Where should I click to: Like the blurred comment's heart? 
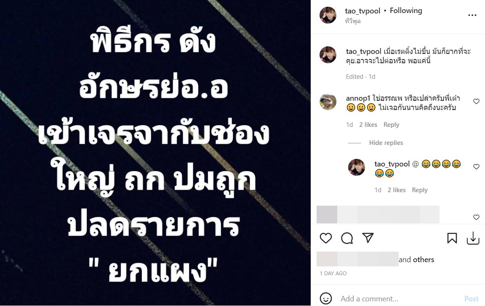pos(476,217)
